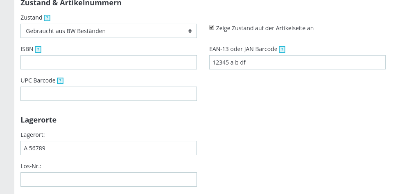Click the 'EAN-13 oder JAN Barcode' label
The width and height of the screenshot is (393, 194).
[x=243, y=49]
